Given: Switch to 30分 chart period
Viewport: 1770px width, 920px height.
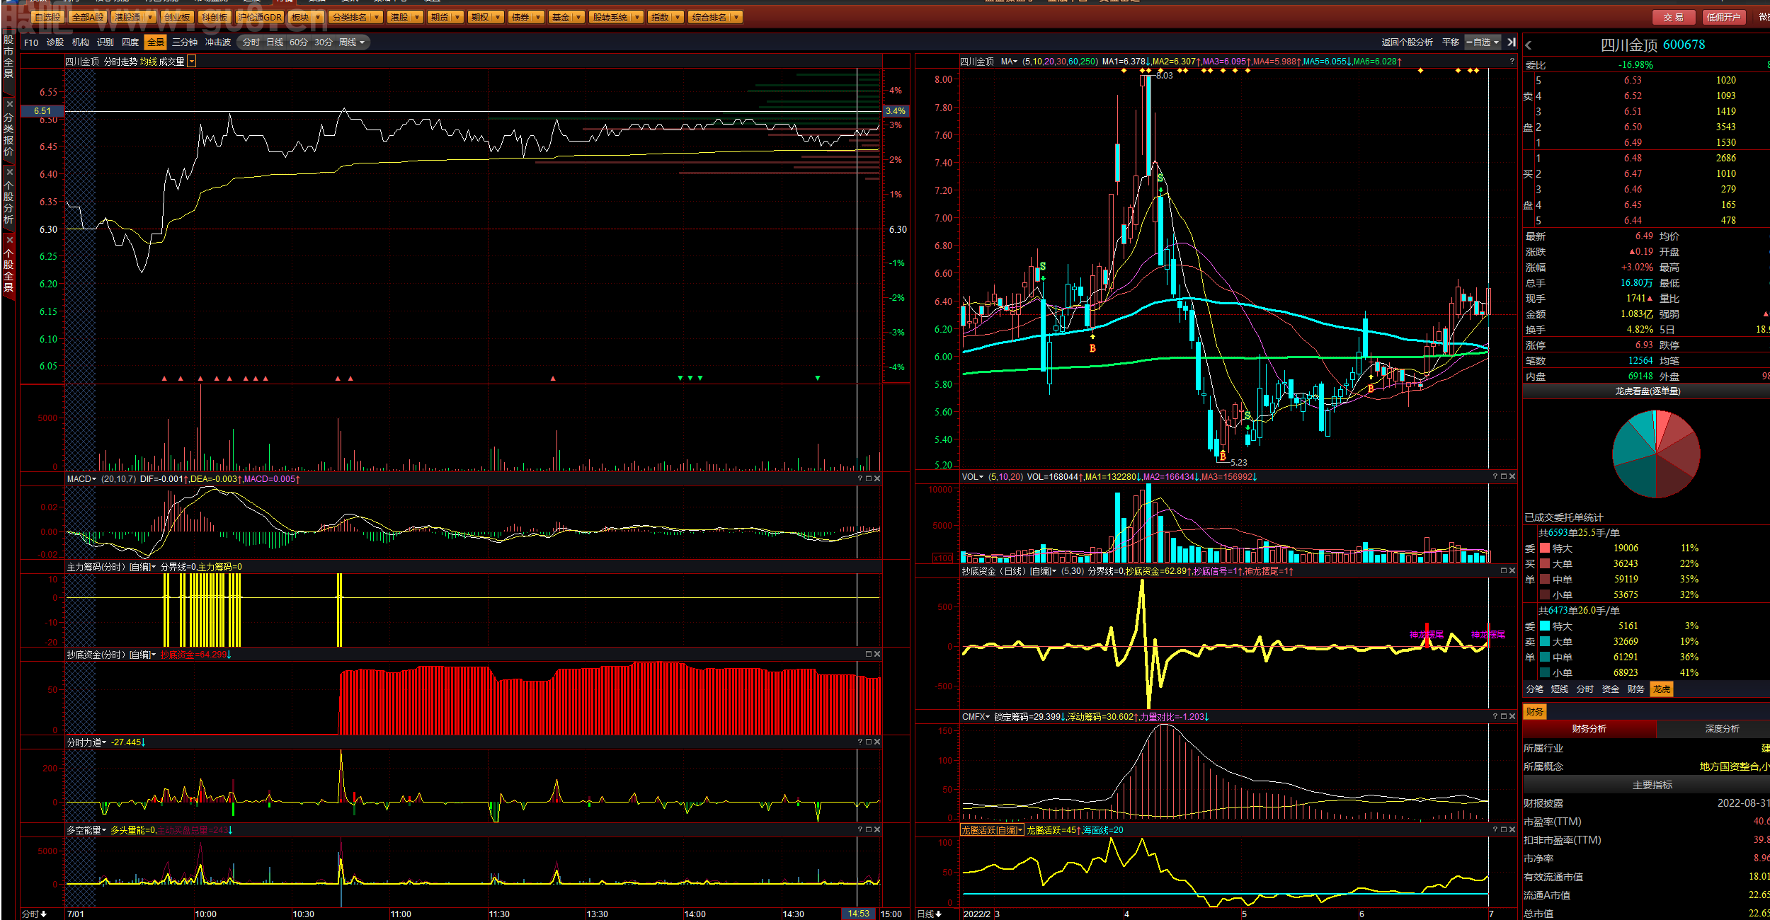Looking at the screenshot, I should [x=324, y=42].
